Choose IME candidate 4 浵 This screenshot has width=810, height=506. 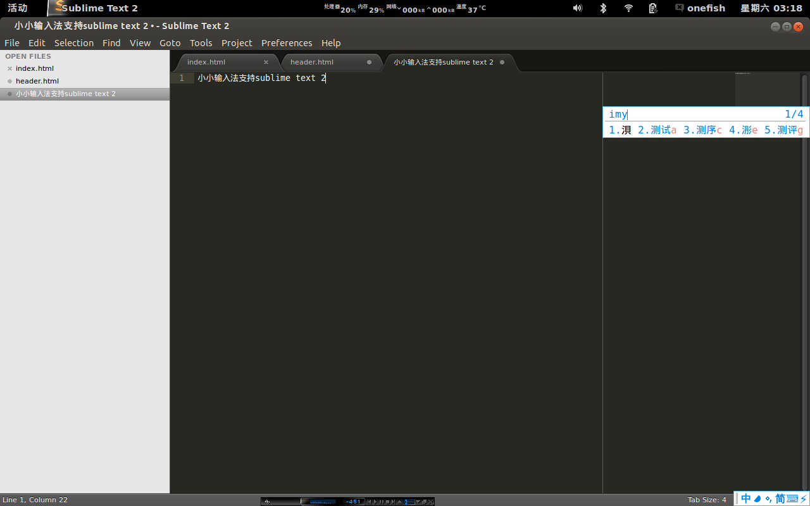[743, 130]
